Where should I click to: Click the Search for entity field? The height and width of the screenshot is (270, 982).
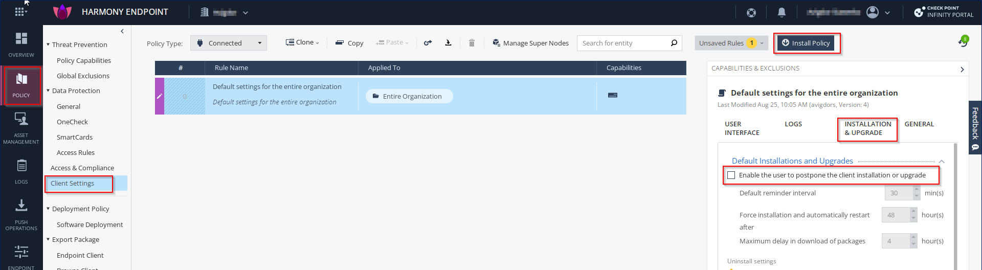[x=624, y=43]
